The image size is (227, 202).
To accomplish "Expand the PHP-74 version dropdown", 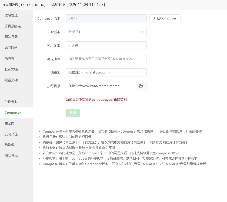I will pyautogui.click(x=106, y=32).
